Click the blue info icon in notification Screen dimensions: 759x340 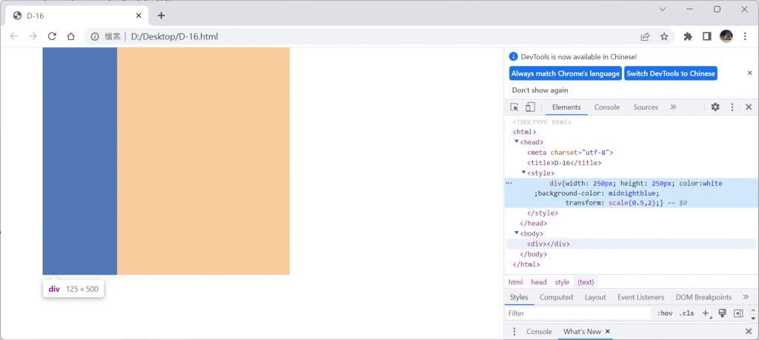pos(514,56)
